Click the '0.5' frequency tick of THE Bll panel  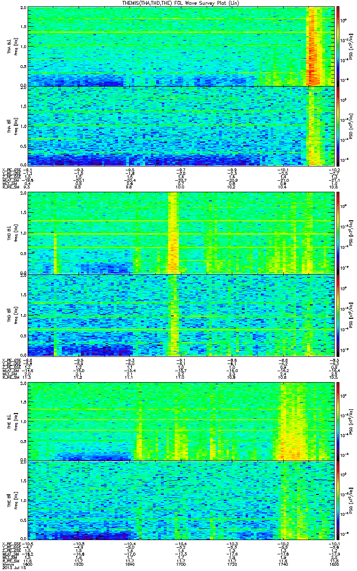click(x=23, y=521)
